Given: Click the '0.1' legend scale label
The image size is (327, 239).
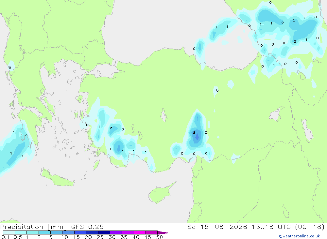Looking at the screenshot, I should tap(6, 237).
